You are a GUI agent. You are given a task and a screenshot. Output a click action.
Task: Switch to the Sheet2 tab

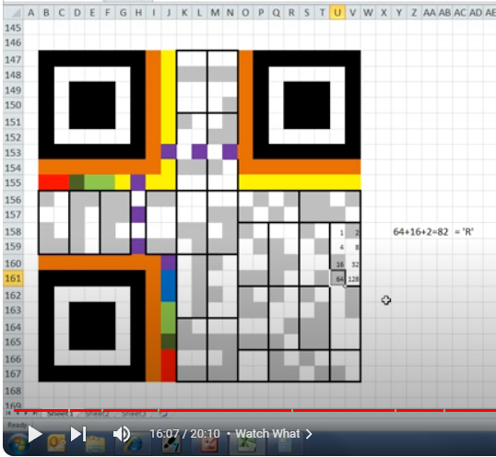pyautogui.click(x=96, y=414)
